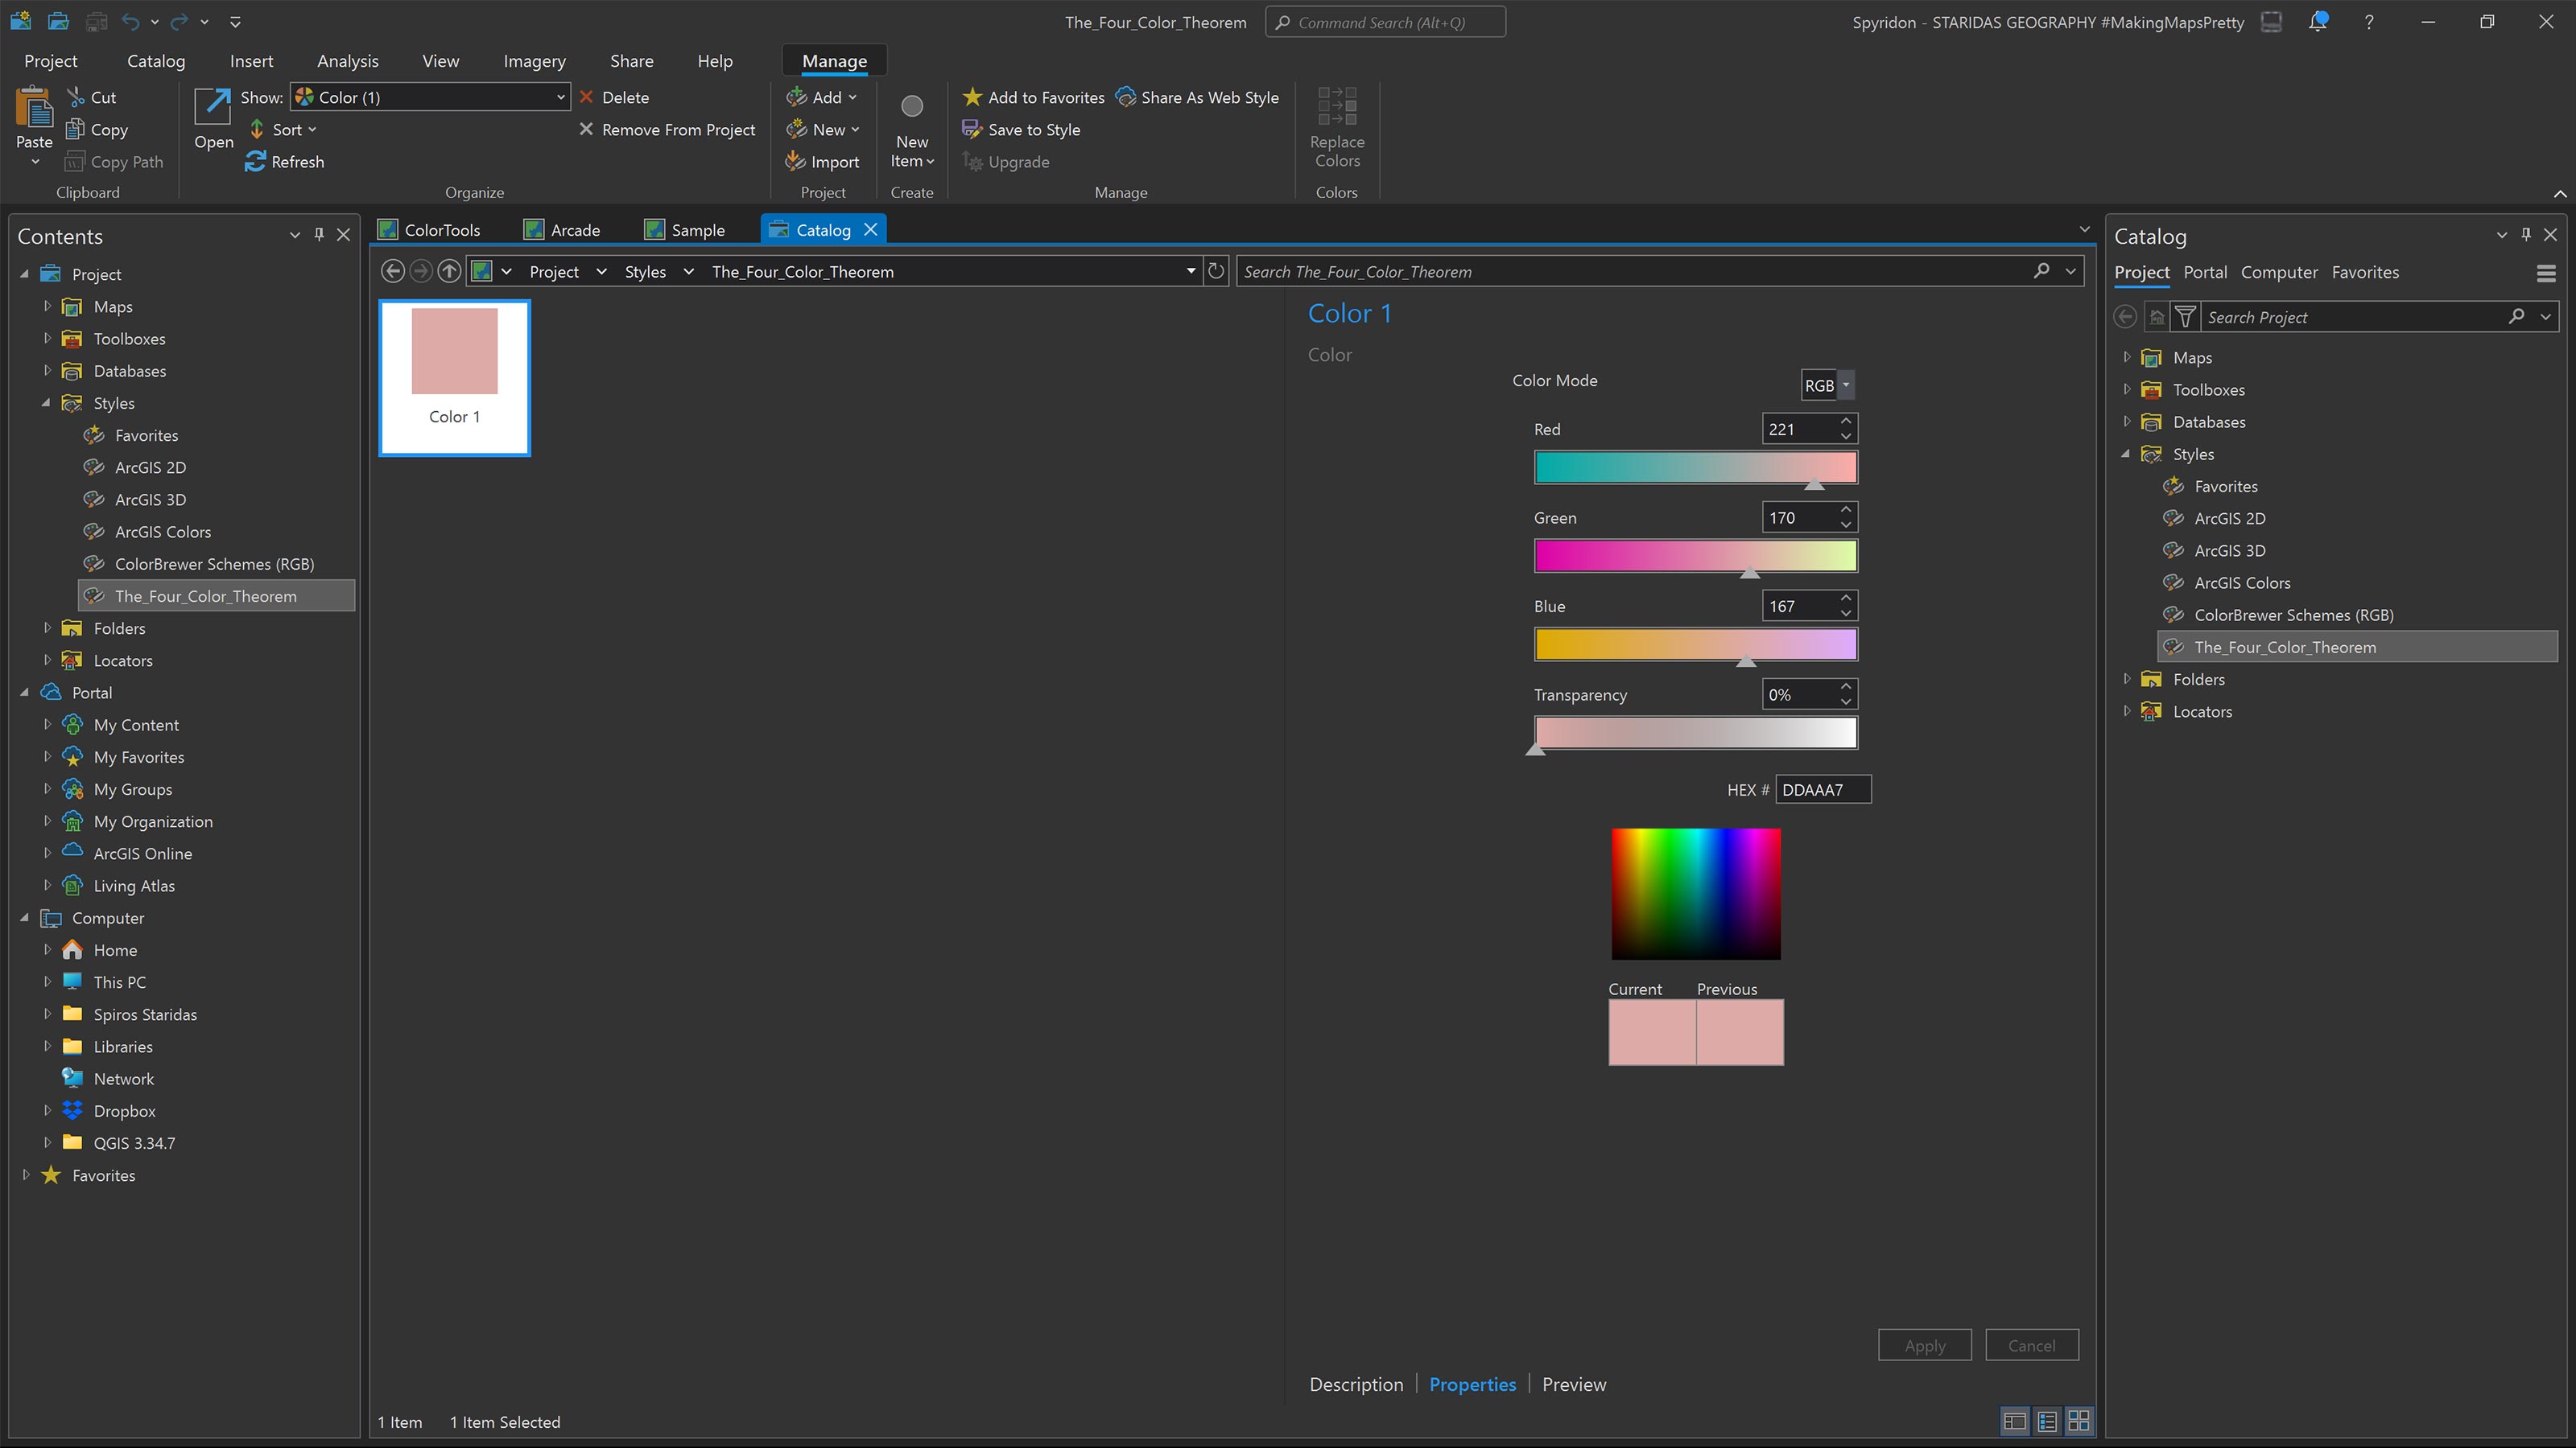Add the style to Favorites

pos(1032,97)
